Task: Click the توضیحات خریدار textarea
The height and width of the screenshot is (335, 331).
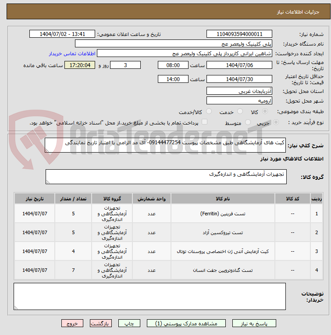Action: [149, 296]
